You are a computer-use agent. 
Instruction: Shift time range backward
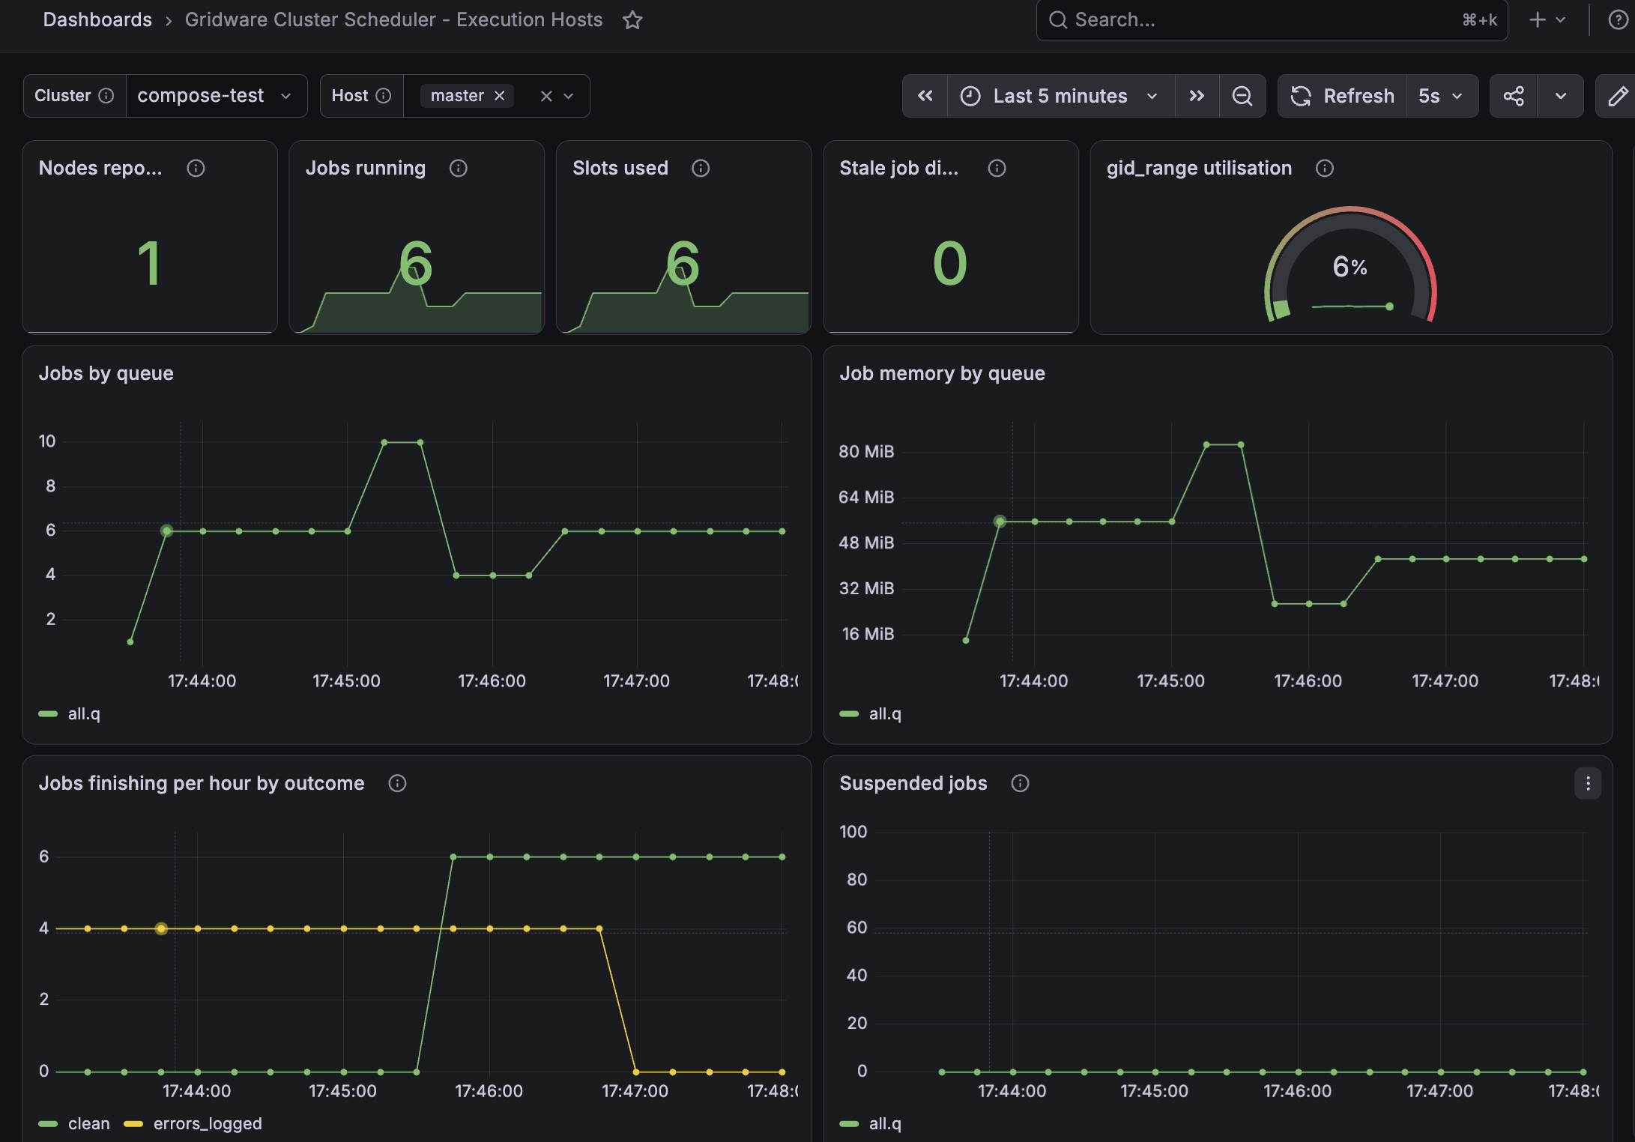pyautogui.click(x=925, y=96)
